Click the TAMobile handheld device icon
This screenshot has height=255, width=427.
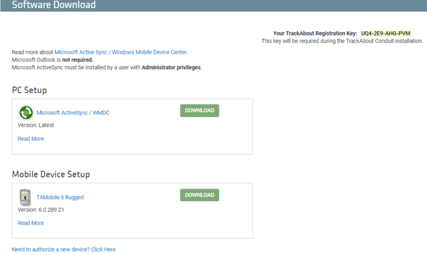click(x=25, y=198)
